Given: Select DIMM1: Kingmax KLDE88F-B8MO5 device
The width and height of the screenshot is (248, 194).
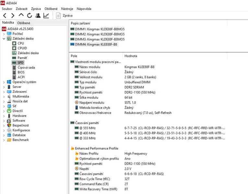Looking at the screenshot, I should tap(98, 29).
